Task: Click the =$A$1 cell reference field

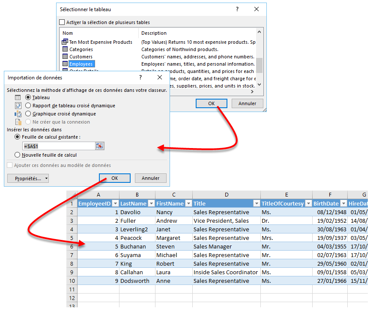Action: [58, 146]
